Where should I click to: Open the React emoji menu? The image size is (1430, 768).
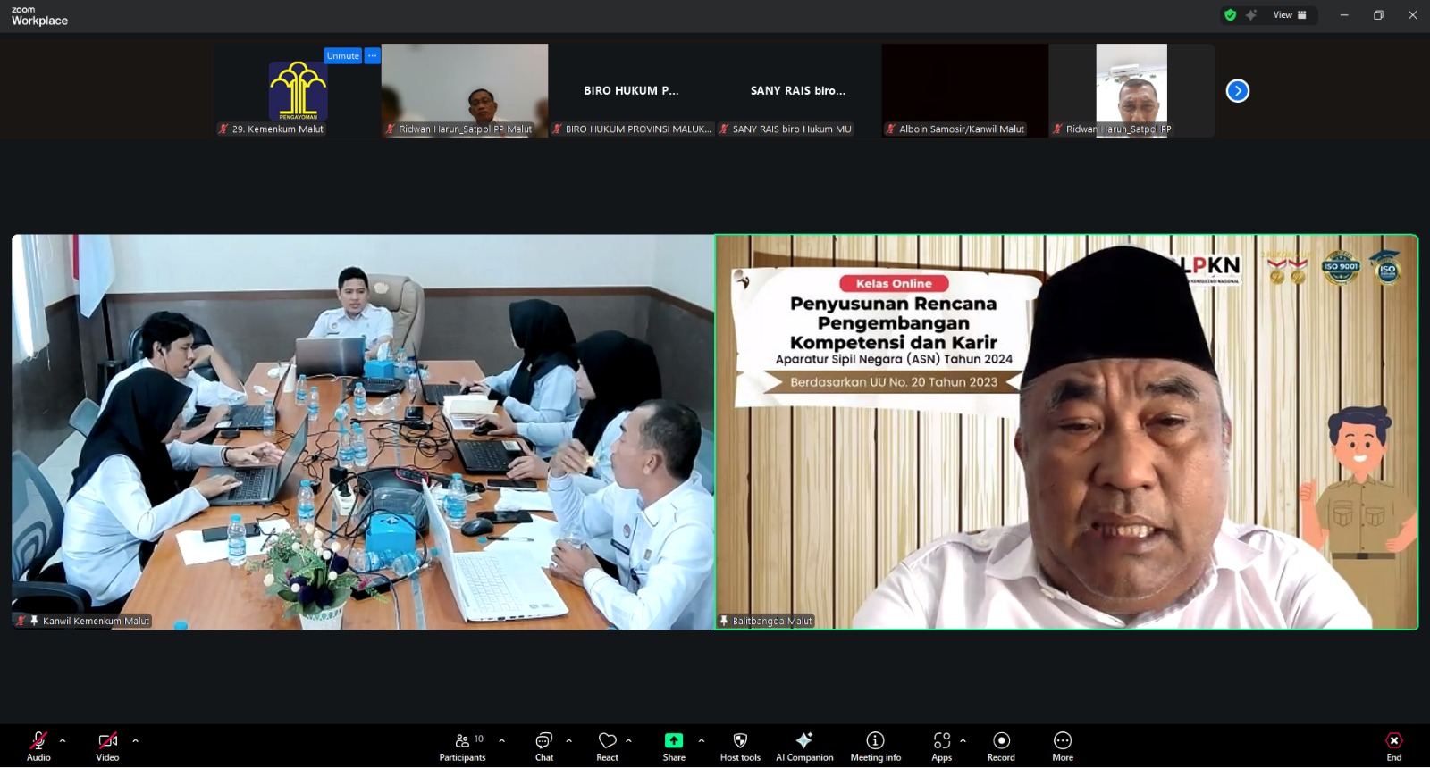607,747
